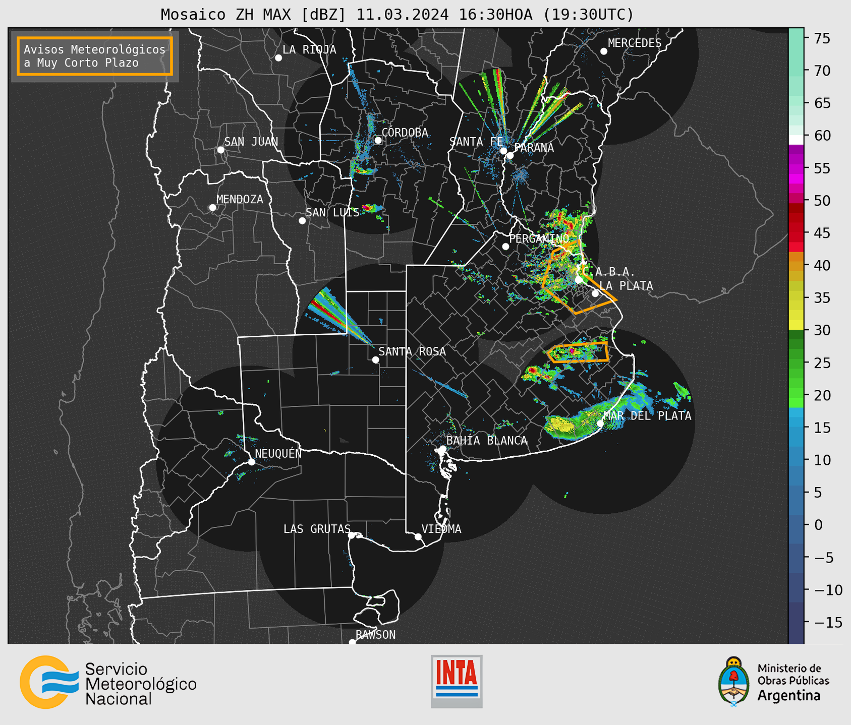The image size is (851, 725).
Task: Click the Mendoza city marker dot
Action: 212,208
